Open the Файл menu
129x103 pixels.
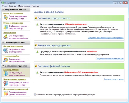4,6
